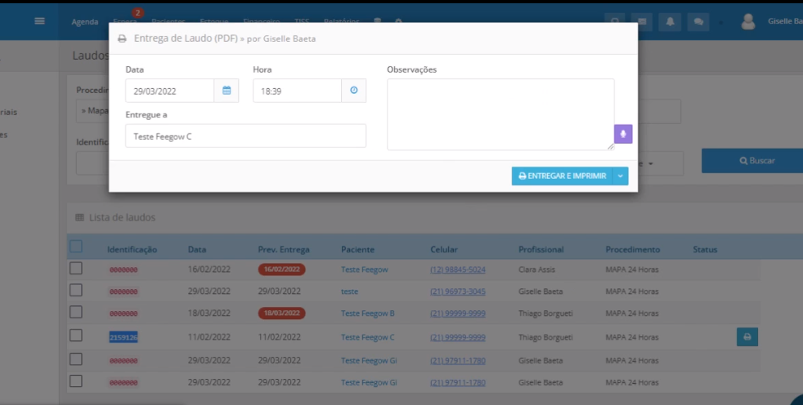Click the user avatar icon

pos(748,21)
